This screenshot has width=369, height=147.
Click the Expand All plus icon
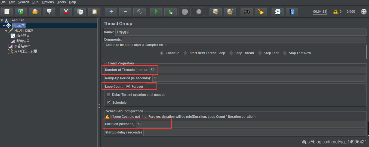pyautogui.click(x=111, y=12)
